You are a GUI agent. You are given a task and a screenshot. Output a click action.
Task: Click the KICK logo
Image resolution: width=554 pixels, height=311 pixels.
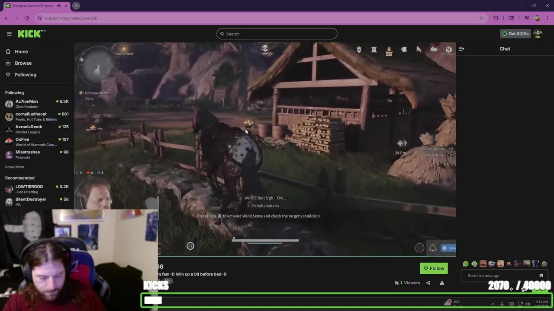tap(32, 34)
